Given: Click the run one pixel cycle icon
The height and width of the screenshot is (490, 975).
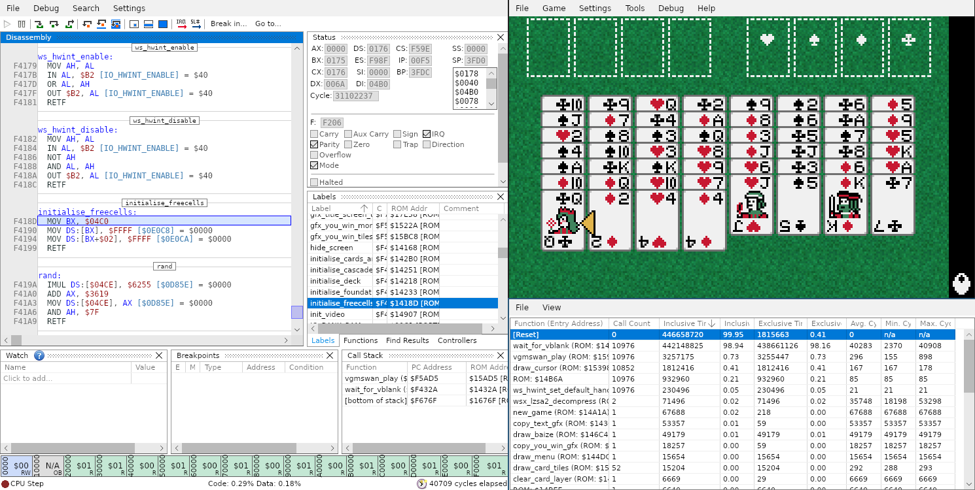Looking at the screenshot, I should pos(133,24).
